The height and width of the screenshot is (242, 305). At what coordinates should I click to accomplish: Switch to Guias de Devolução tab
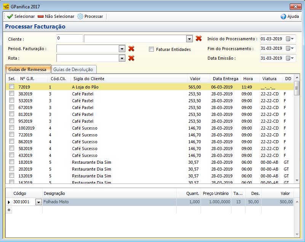coord(74,69)
